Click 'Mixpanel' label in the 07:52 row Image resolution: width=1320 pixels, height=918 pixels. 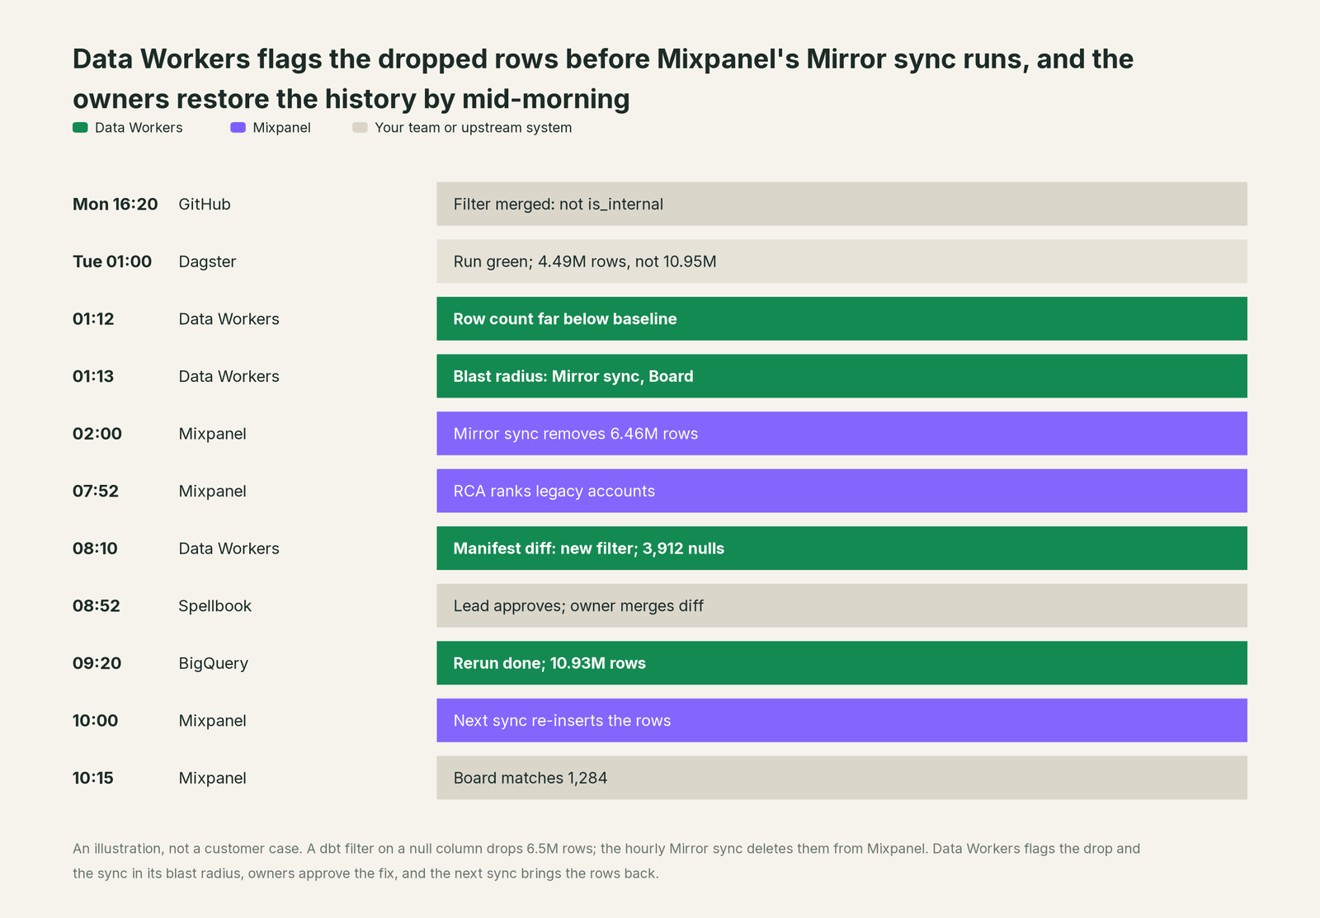[x=212, y=491]
